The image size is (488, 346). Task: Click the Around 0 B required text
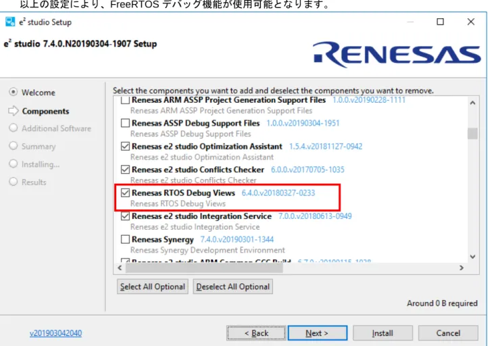pos(442,303)
